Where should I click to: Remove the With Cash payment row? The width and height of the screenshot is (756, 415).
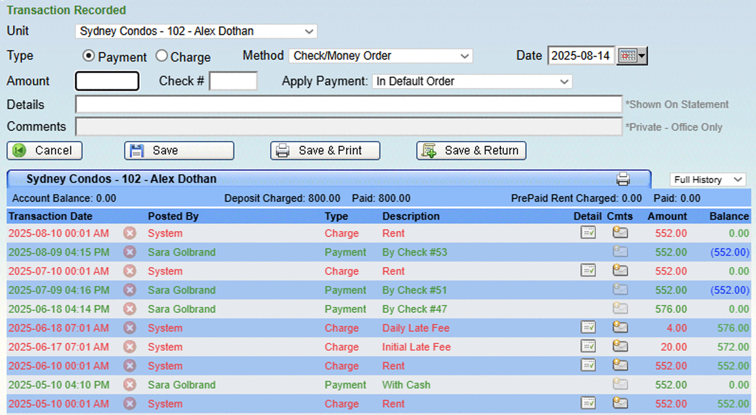(130, 385)
